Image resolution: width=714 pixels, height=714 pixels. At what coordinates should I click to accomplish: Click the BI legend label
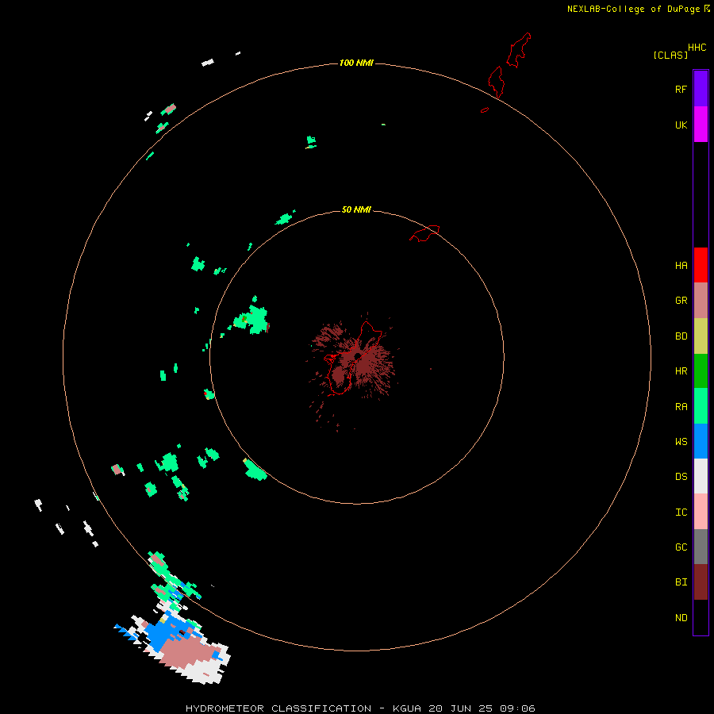tap(681, 582)
